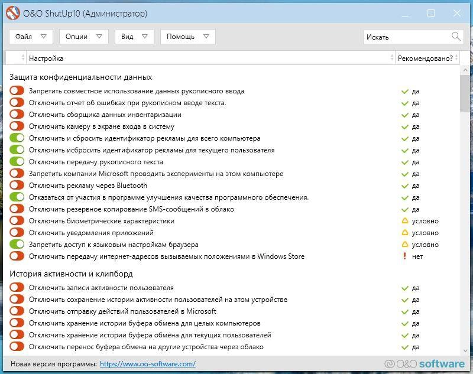Close the O&O ShutUp10 window

(x=456, y=14)
